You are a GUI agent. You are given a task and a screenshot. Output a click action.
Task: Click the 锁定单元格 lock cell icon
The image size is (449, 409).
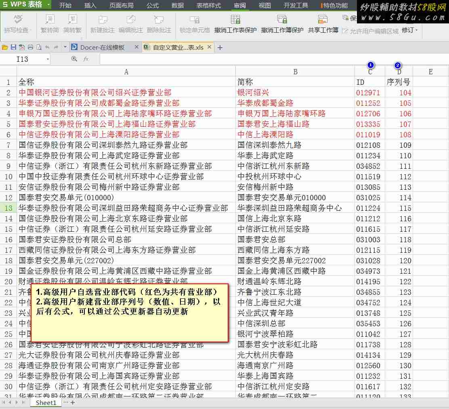(195, 19)
